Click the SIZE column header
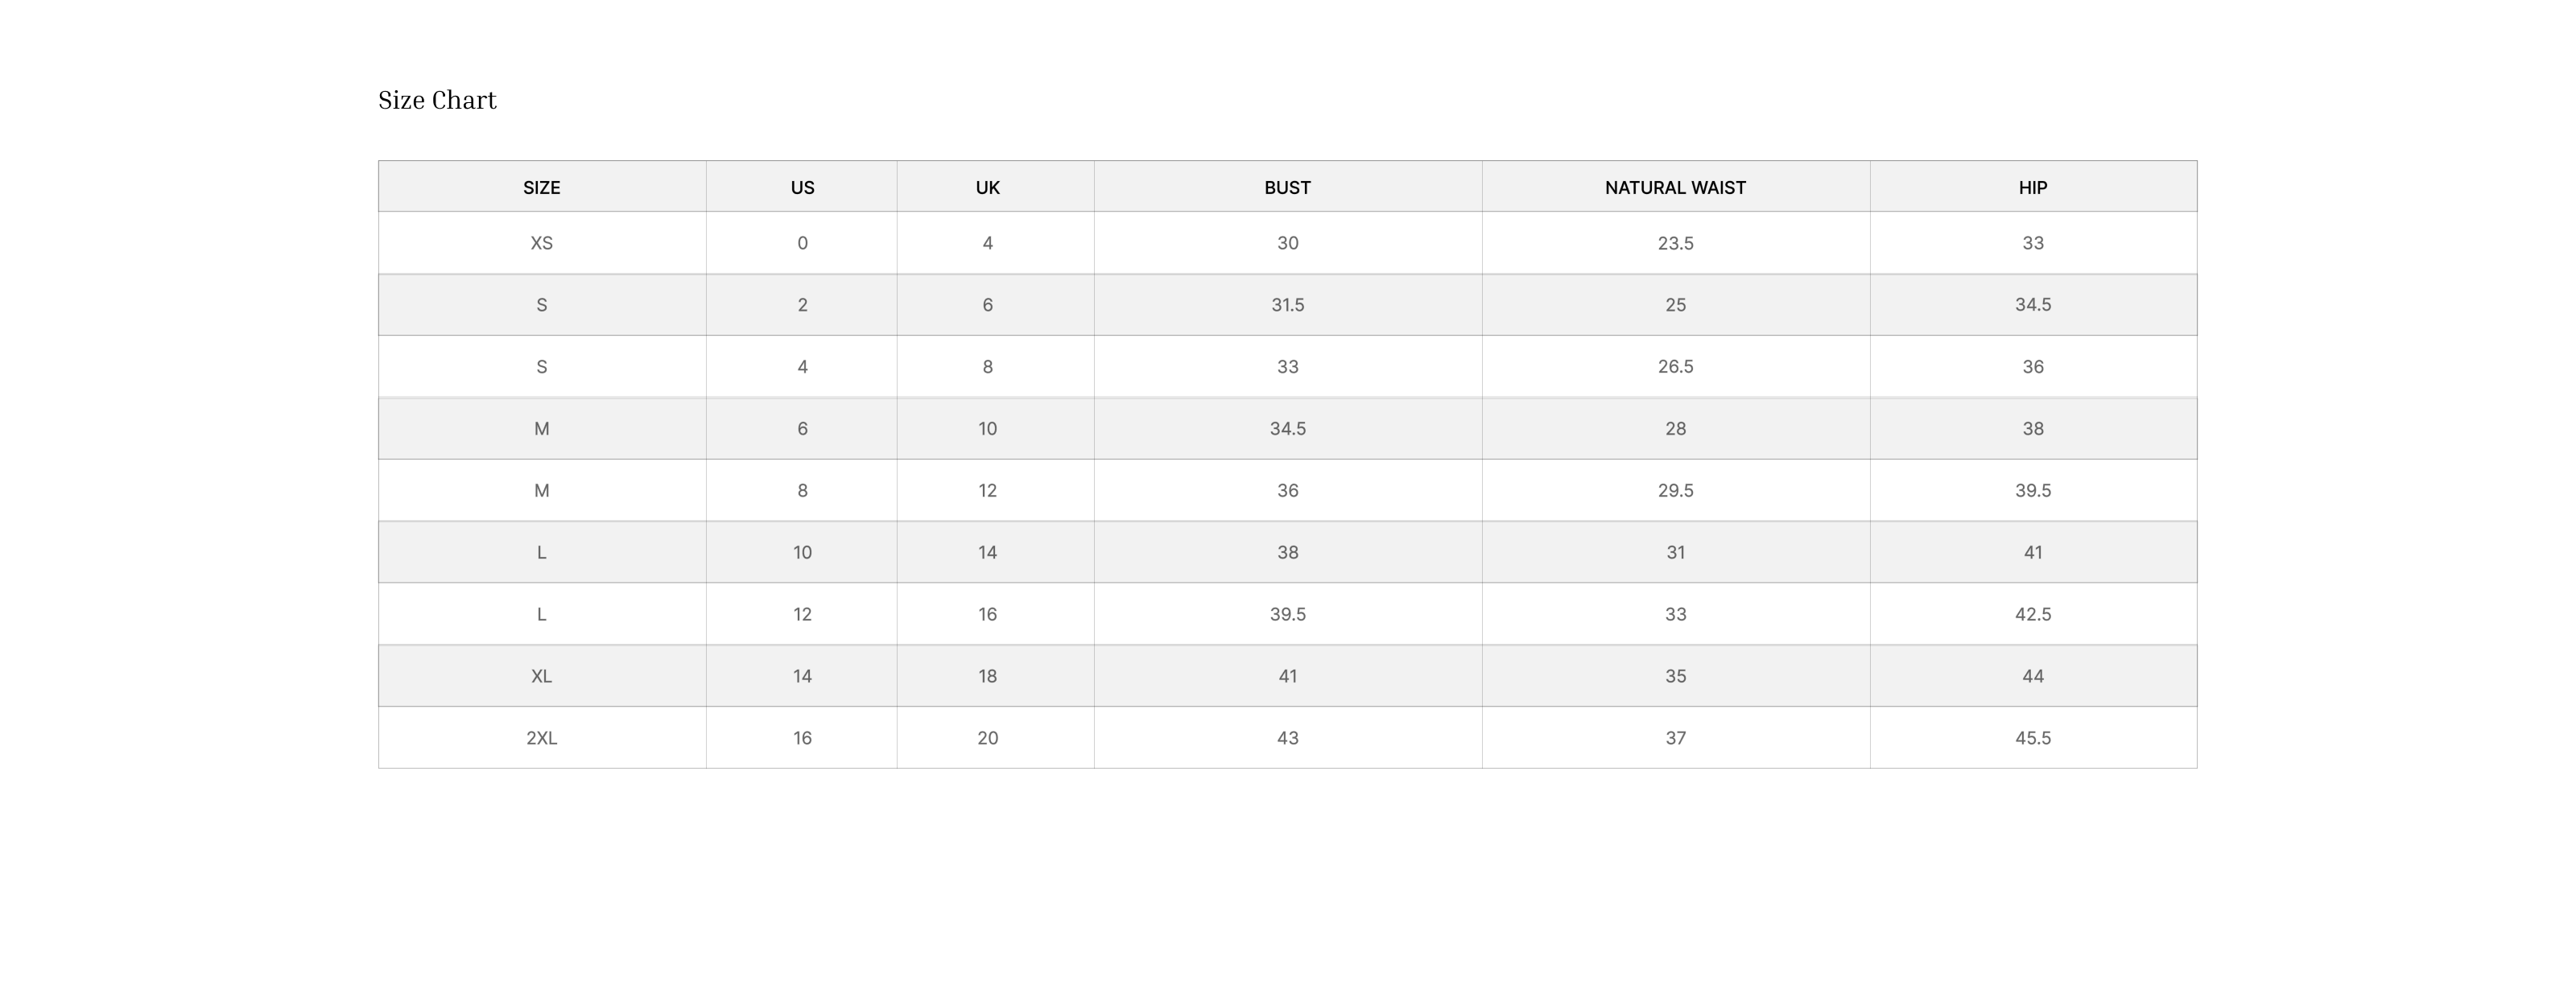Image resolution: width=2576 pixels, height=998 pixels. 541,187
